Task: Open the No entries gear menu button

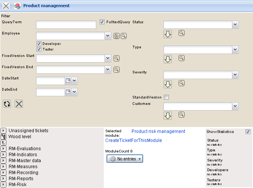Action: pos(125,159)
